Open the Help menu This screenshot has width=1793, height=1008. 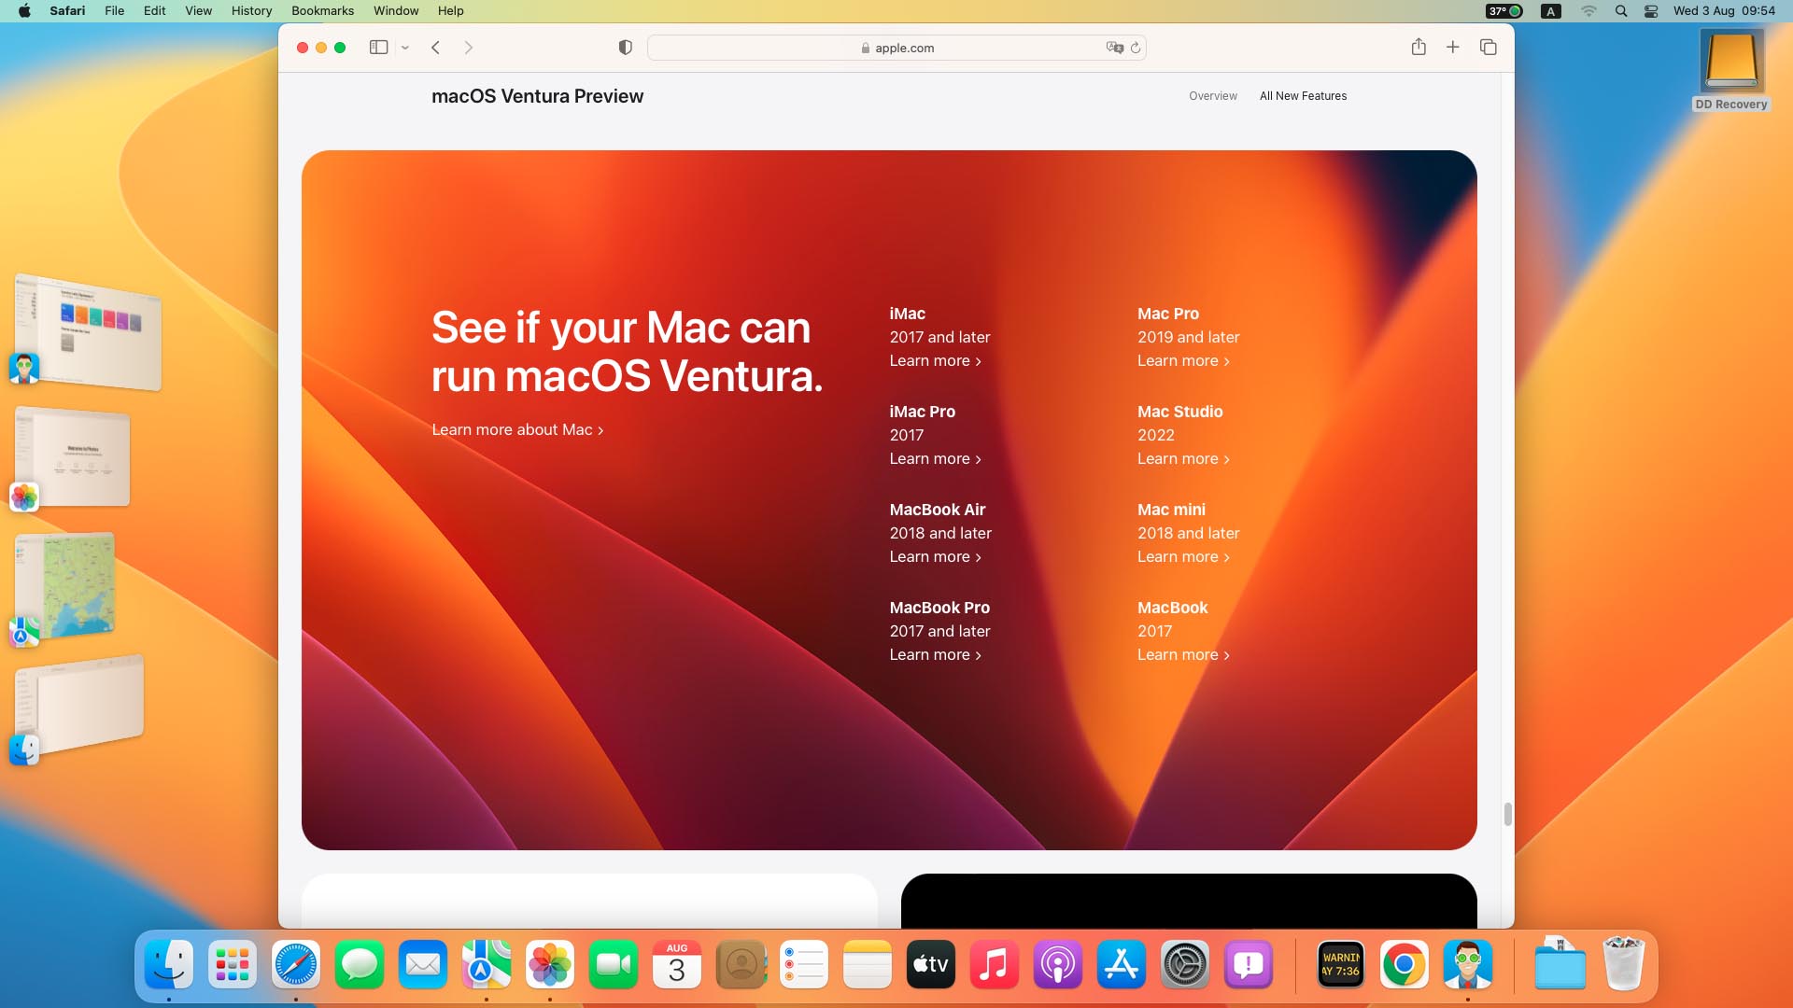(450, 10)
